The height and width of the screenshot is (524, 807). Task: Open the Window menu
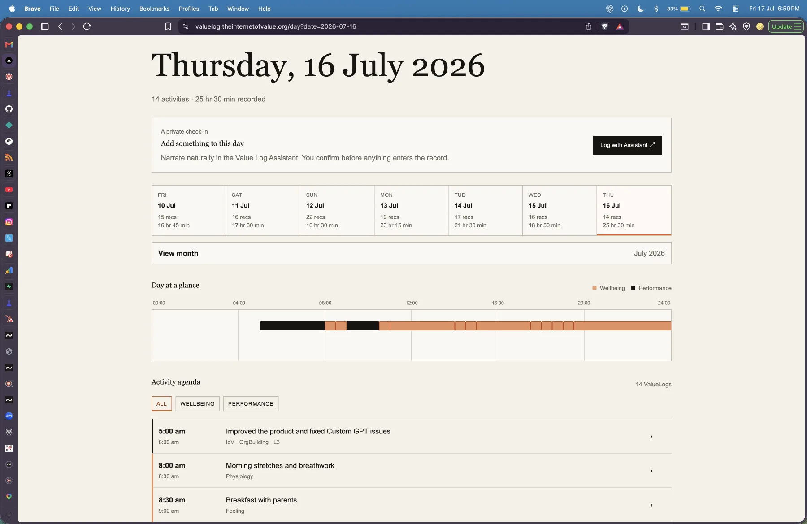pos(238,9)
